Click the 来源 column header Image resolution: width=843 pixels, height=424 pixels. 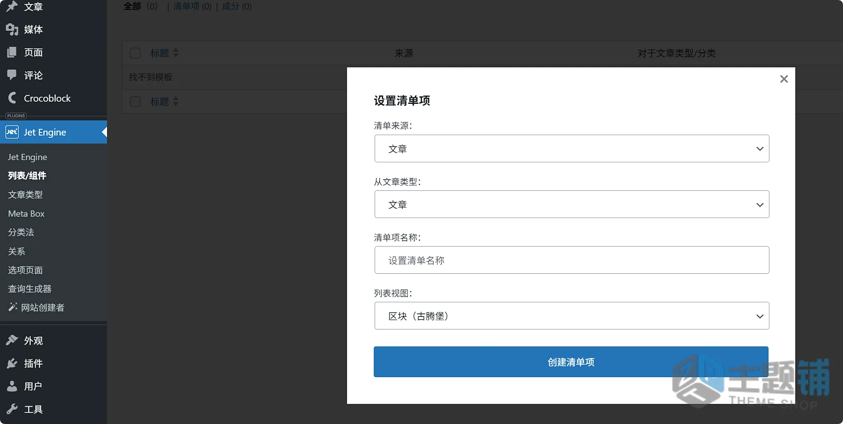point(404,53)
